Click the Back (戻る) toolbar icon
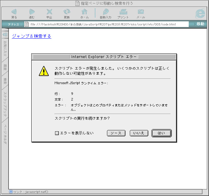Viewport: 209px width, 196px height. (14, 12)
